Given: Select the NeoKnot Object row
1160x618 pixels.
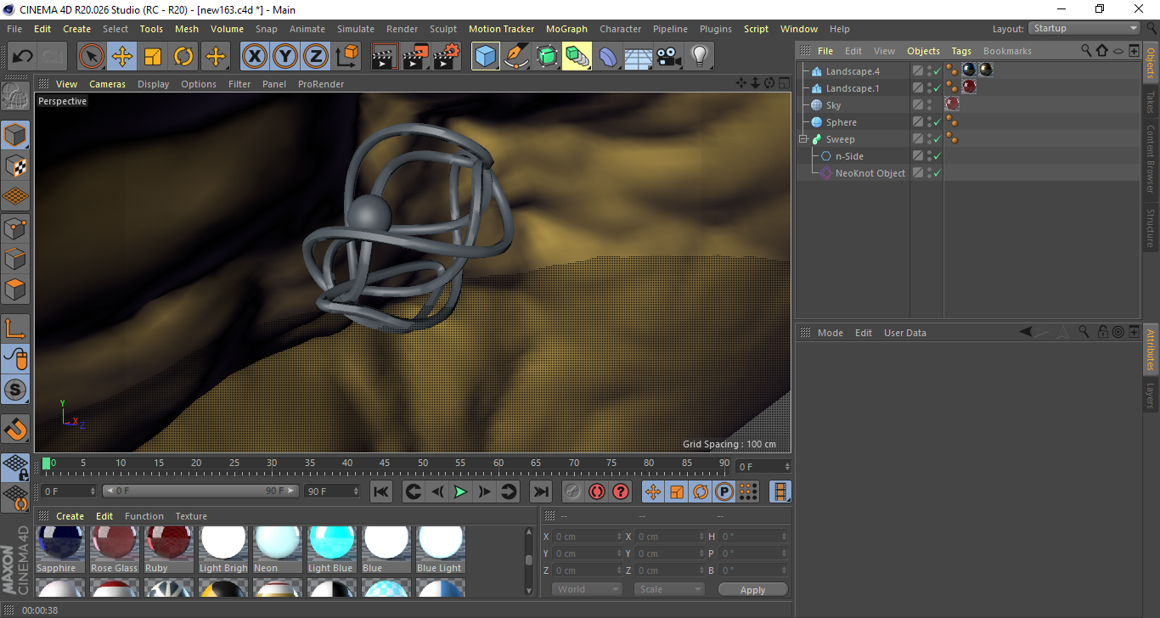Looking at the screenshot, I should point(870,173).
